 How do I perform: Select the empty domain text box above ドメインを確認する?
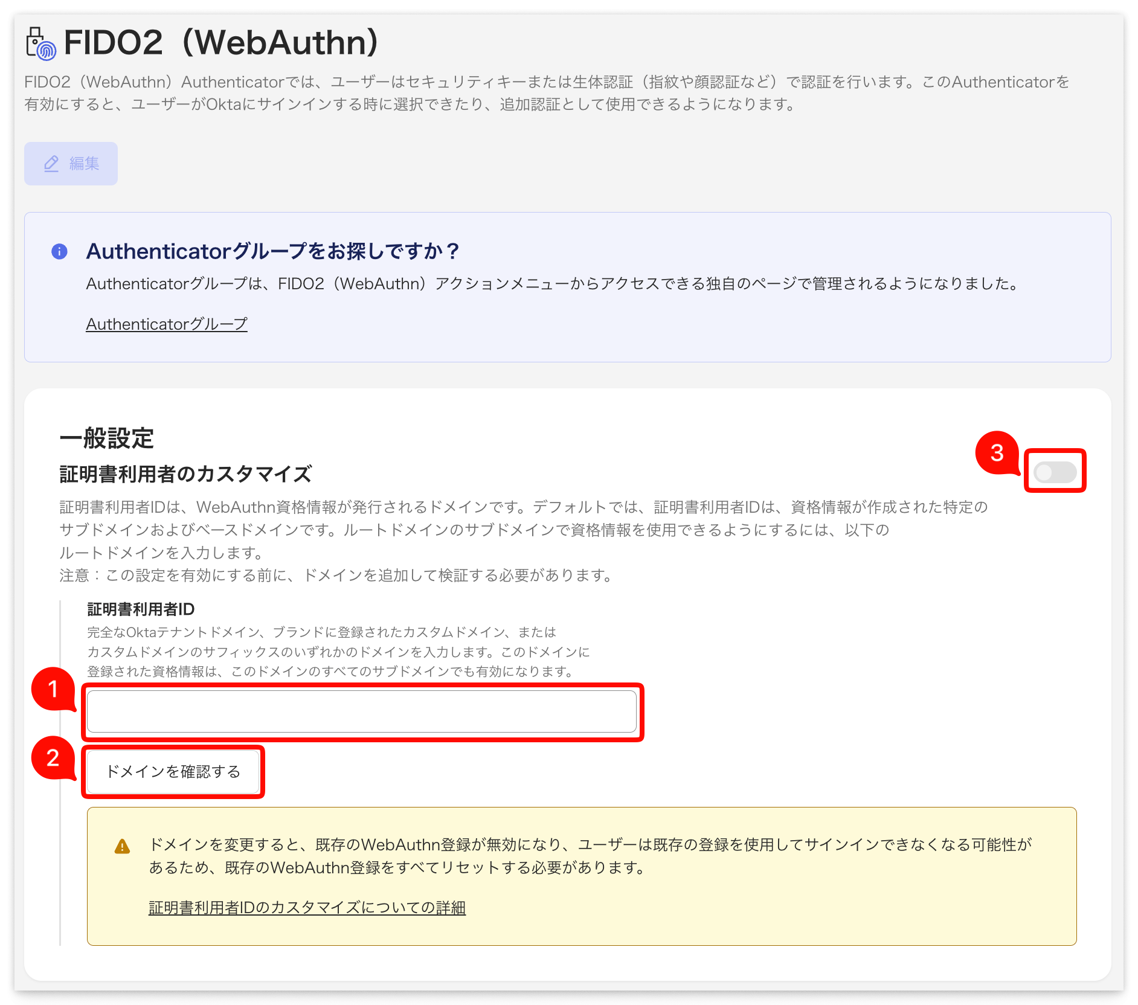(362, 711)
